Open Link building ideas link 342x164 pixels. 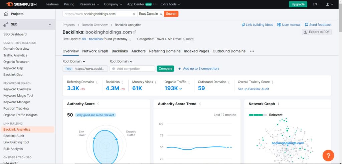click(x=258, y=25)
